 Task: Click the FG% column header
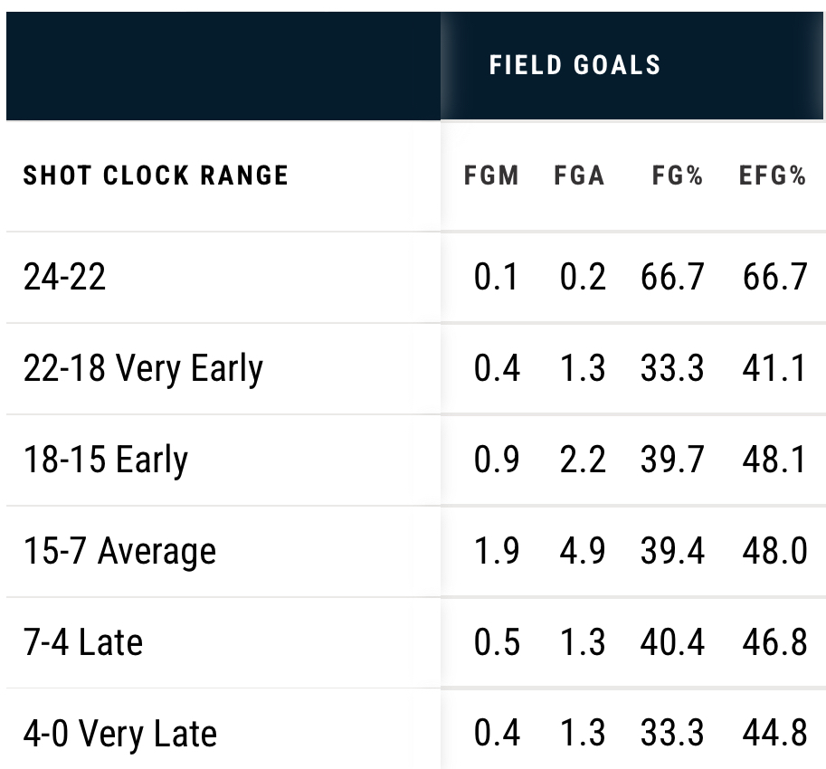point(677,176)
